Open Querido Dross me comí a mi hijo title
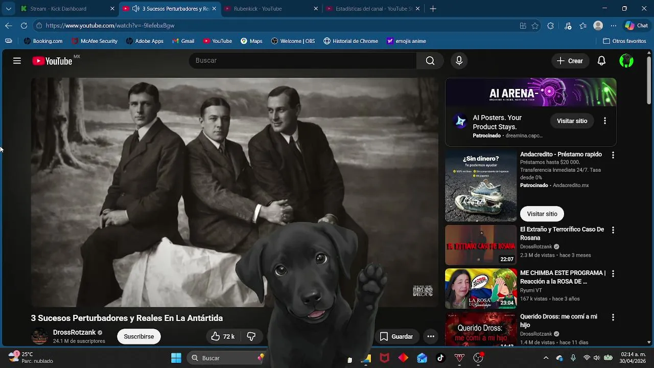This screenshot has height=368, width=654. pos(558,320)
